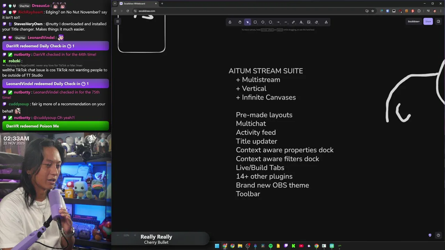Open Spotify from the taskbar

[270, 246]
